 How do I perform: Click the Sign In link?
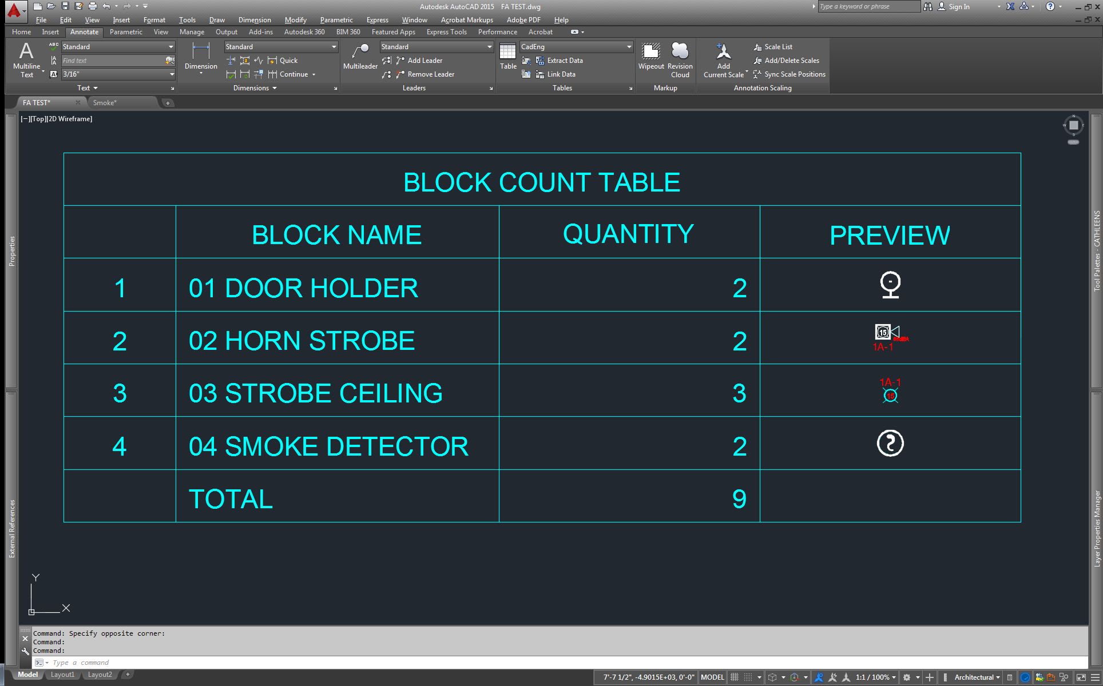[958, 6]
